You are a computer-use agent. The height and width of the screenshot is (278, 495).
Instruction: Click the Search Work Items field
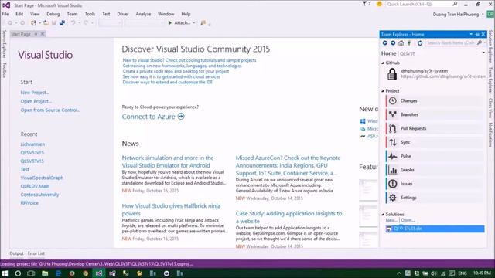pyautogui.click(x=451, y=43)
